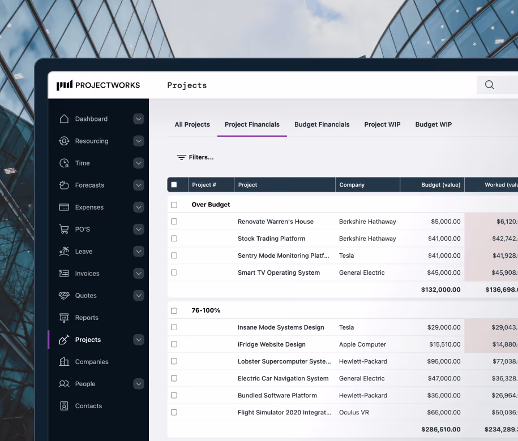518x441 pixels.
Task: Expand the Dashboard menu chevron
Action: pyautogui.click(x=139, y=119)
